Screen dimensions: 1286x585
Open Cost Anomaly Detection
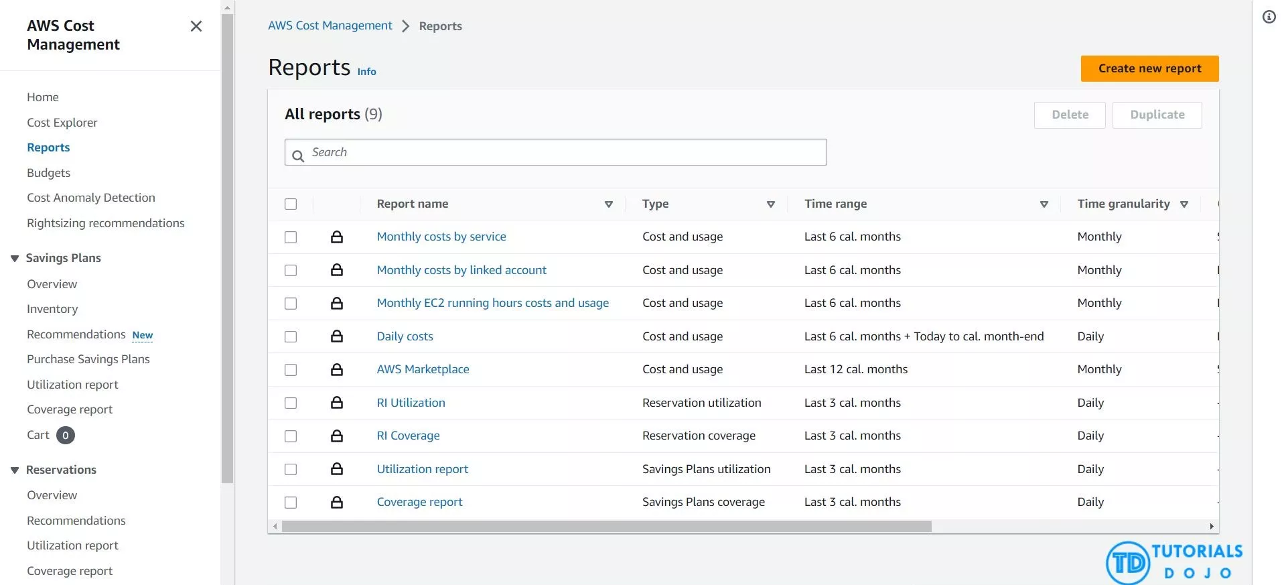point(91,198)
